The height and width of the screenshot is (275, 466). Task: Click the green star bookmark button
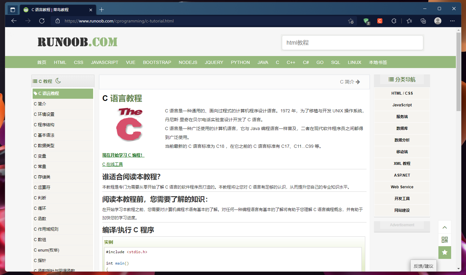click(x=445, y=252)
